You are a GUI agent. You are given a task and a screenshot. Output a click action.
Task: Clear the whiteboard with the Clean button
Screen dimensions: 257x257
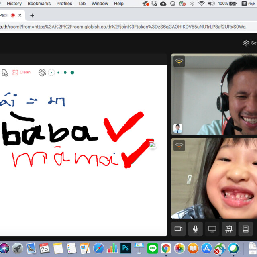pos(21,72)
